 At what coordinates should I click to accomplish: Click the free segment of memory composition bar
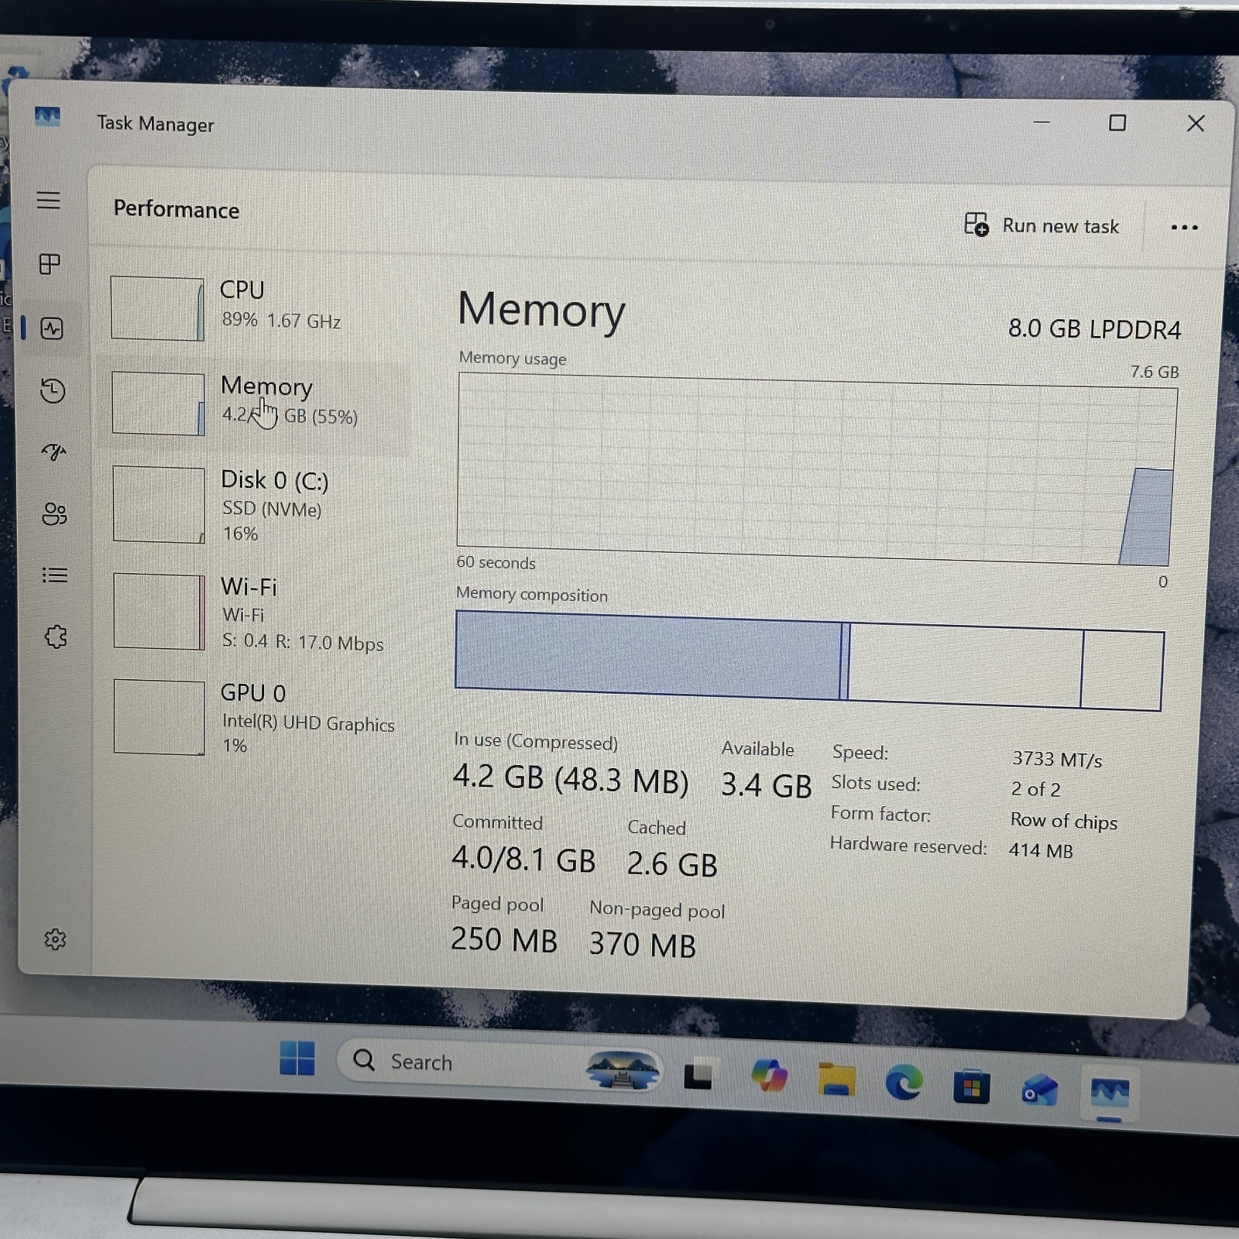[x=1122, y=671]
